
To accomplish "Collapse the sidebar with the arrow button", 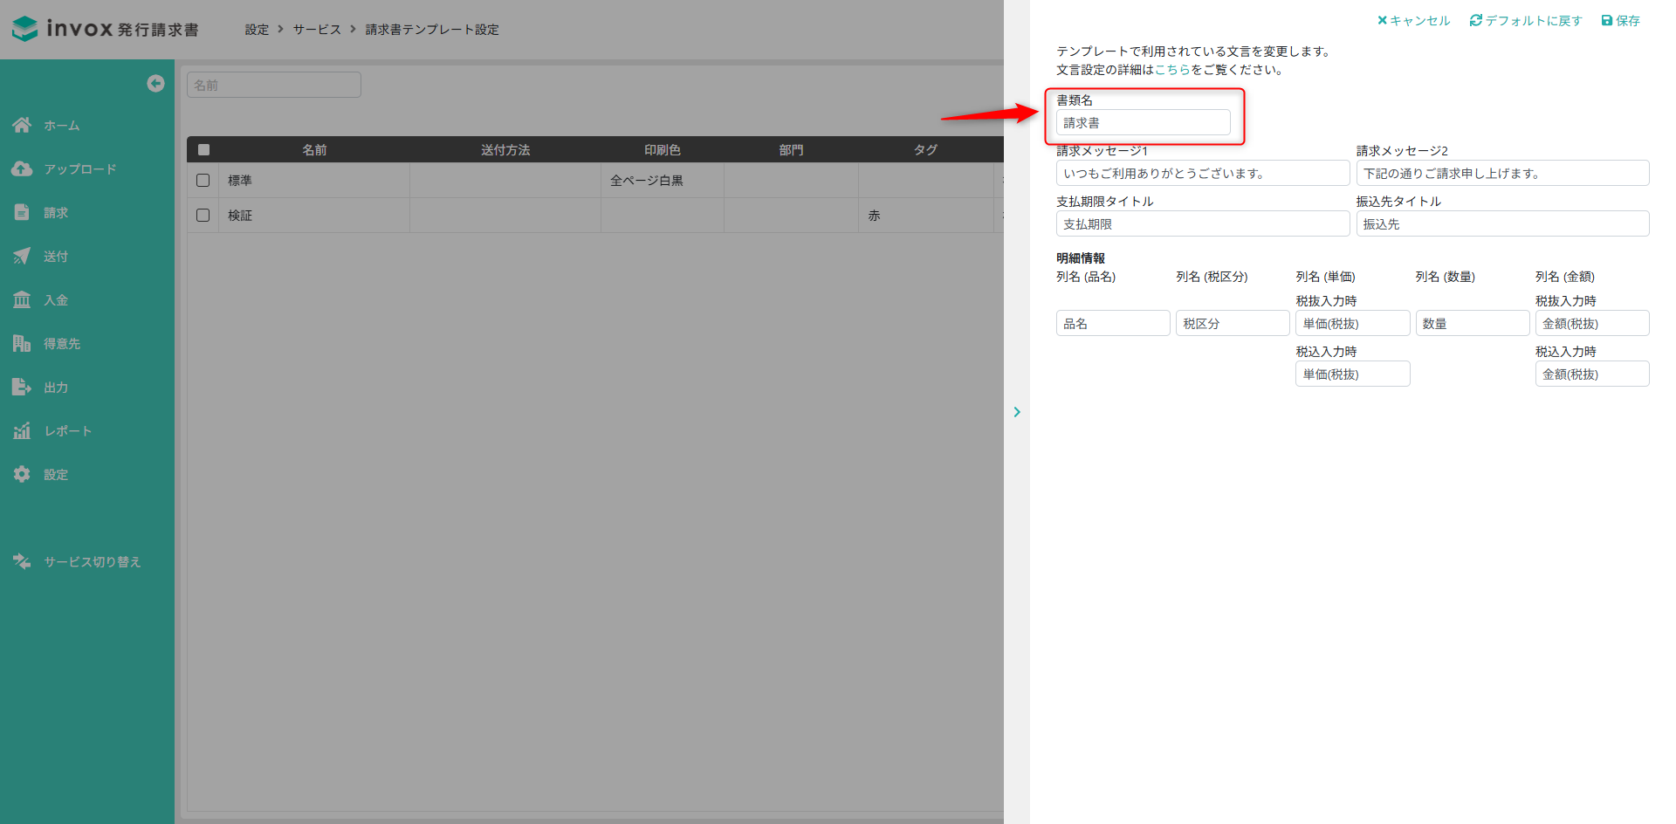I will tap(155, 83).
